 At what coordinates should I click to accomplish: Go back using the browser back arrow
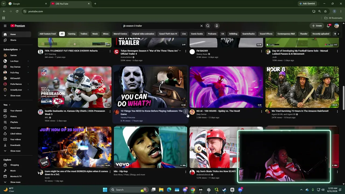point(4,11)
